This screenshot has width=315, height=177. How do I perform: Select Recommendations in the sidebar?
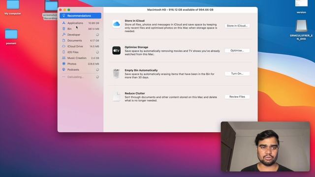(x=80, y=16)
